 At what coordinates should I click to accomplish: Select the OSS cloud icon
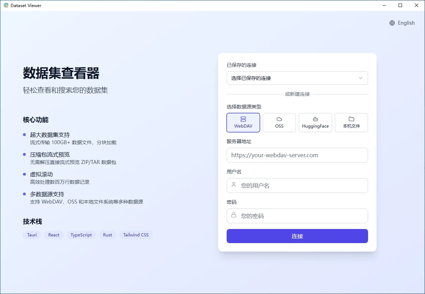point(279,119)
